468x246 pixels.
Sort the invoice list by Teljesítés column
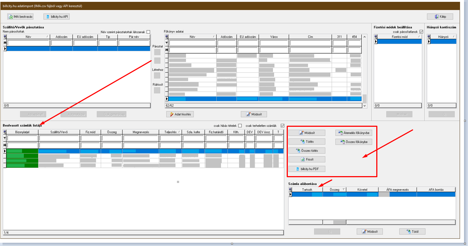(x=170, y=132)
